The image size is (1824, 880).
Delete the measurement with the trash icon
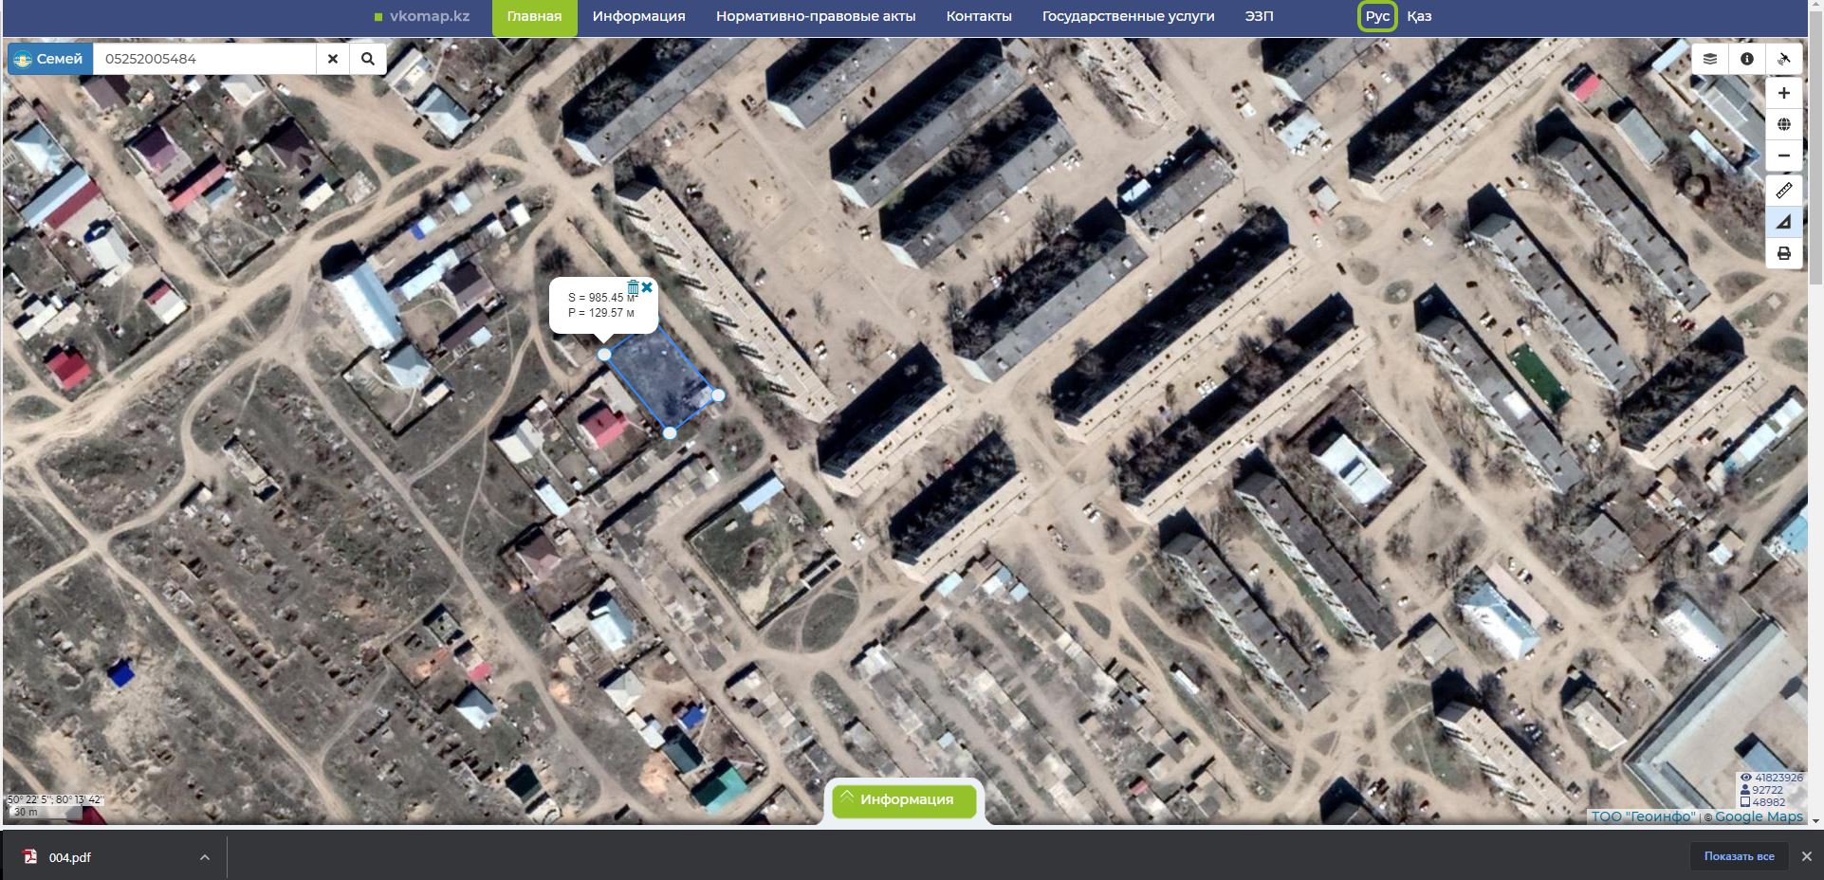(633, 286)
